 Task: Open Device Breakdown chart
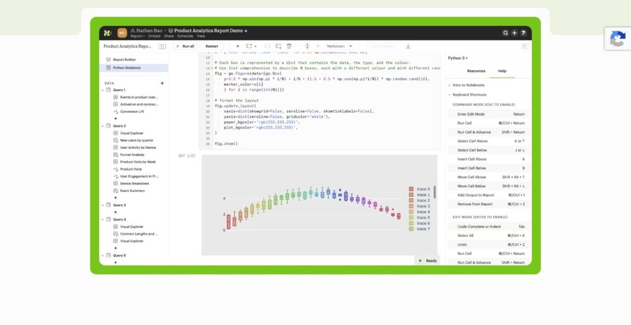click(134, 183)
